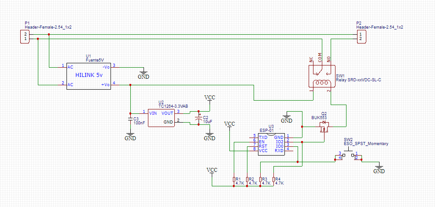This screenshot has width=435, height=207.
Task: Click the 'TXD' pin label on ESP-01
Action: coord(263,138)
